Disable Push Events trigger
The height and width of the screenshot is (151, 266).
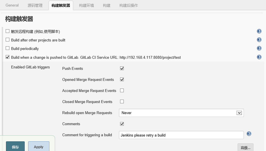click(122, 68)
